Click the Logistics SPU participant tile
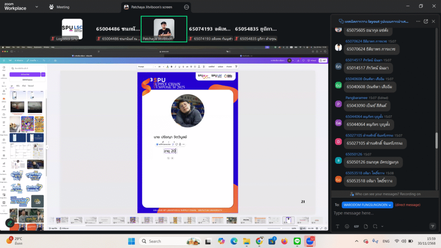 tap(72, 29)
